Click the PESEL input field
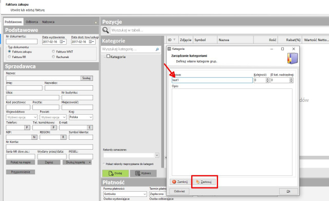This screenshot has height=201, width=329. pos(81,156)
